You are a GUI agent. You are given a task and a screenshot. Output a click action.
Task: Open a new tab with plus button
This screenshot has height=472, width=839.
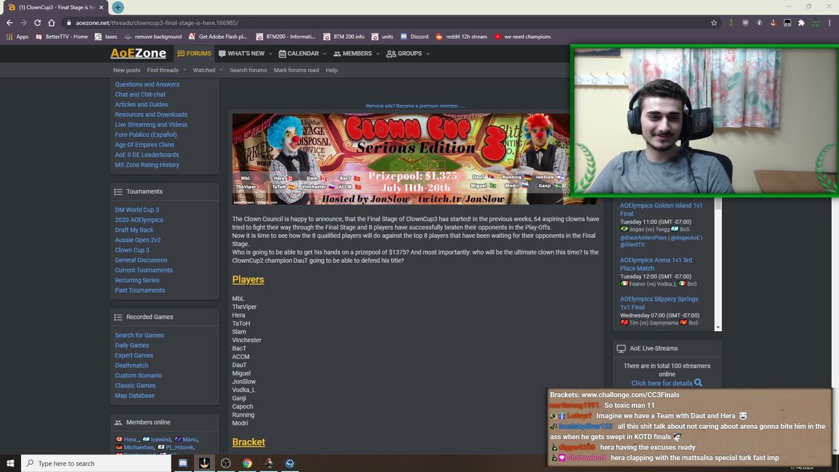tap(117, 7)
